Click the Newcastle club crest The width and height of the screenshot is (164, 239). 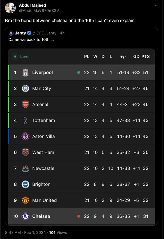pyautogui.click(x=25, y=168)
